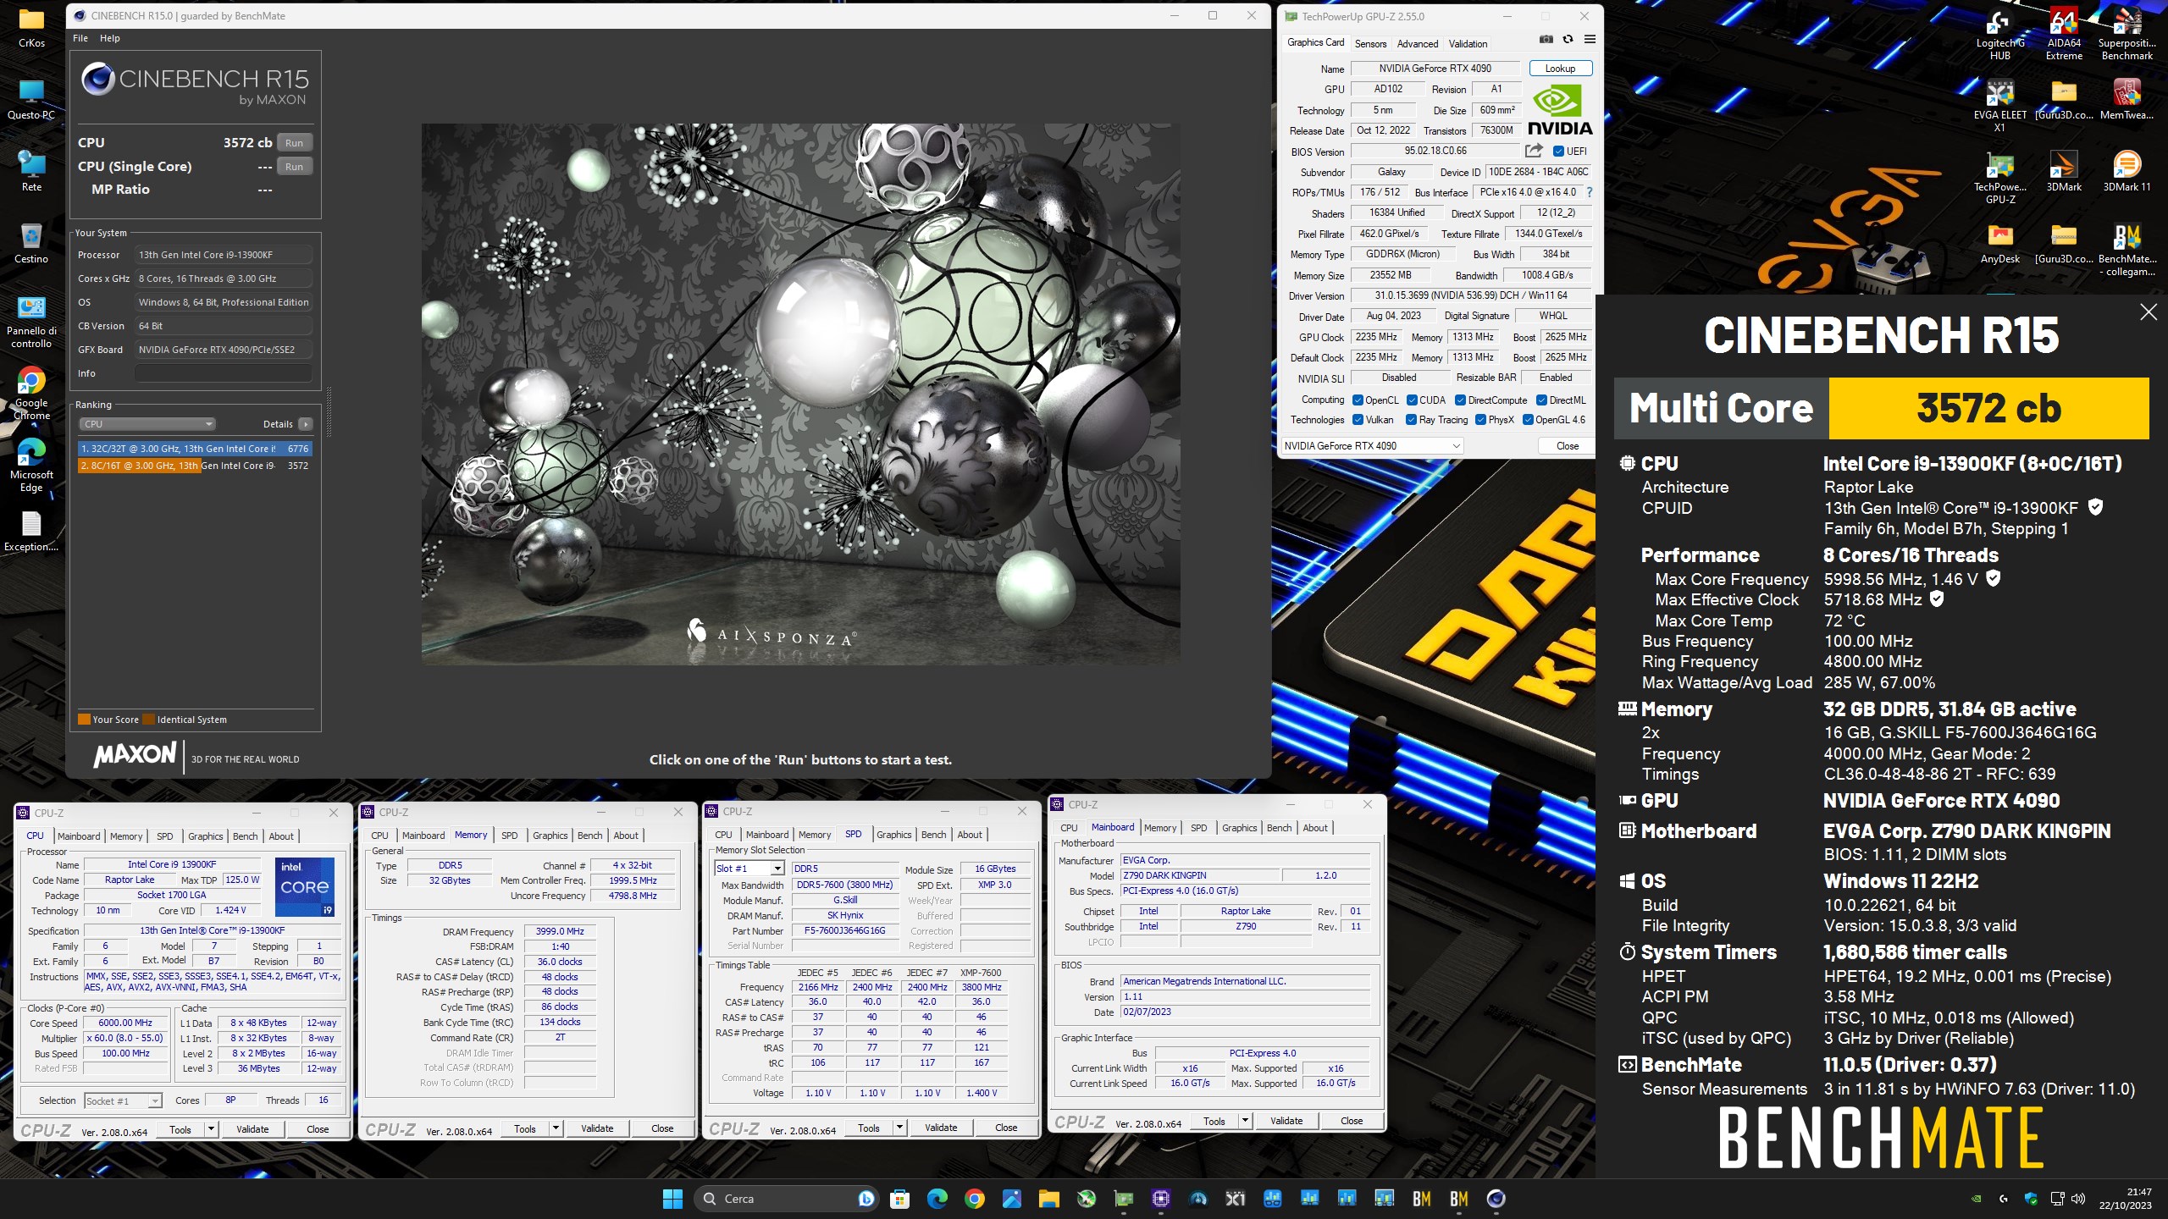Image resolution: width=2168 pixels, height=1219 pixels.
Task: Open the AnyDesk desktop icon
Action: 2000,244
